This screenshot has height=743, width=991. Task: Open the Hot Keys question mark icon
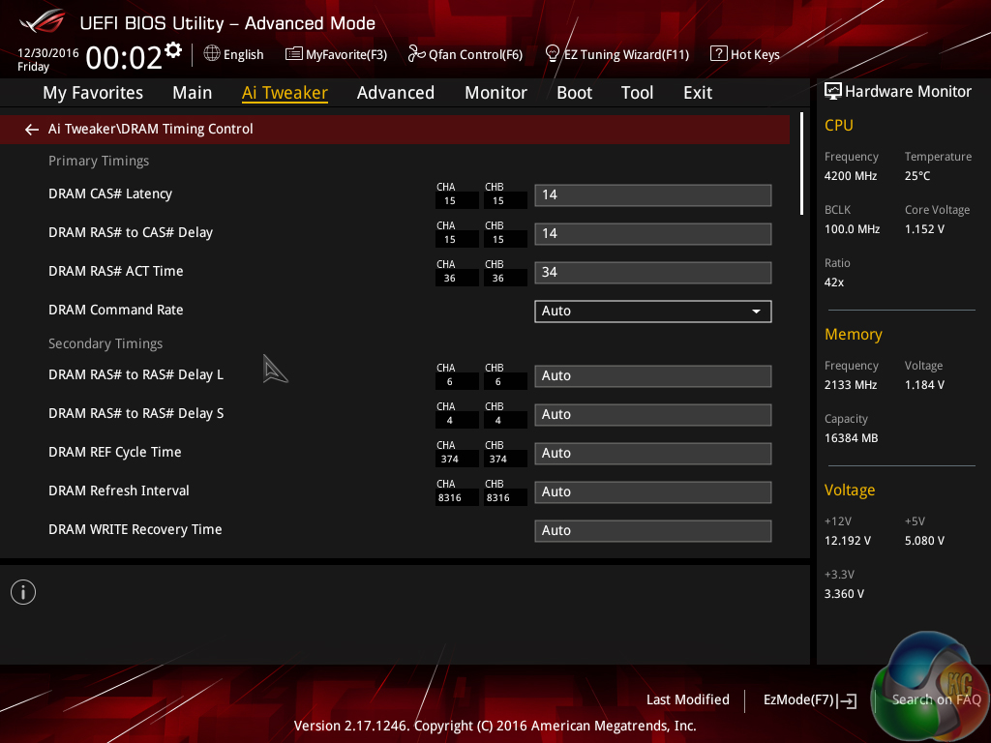(718, 54)
